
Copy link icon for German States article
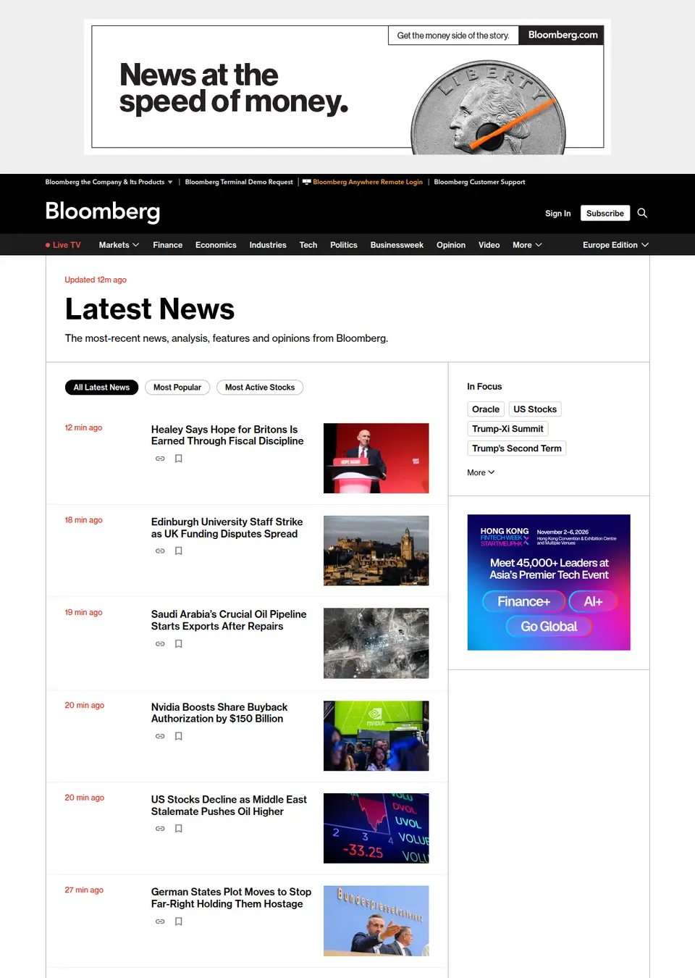tap(160, 921)
